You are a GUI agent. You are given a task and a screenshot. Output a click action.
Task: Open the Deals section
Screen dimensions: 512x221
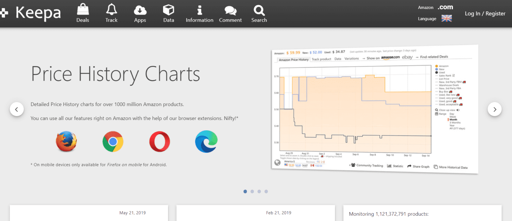[83, 13]
